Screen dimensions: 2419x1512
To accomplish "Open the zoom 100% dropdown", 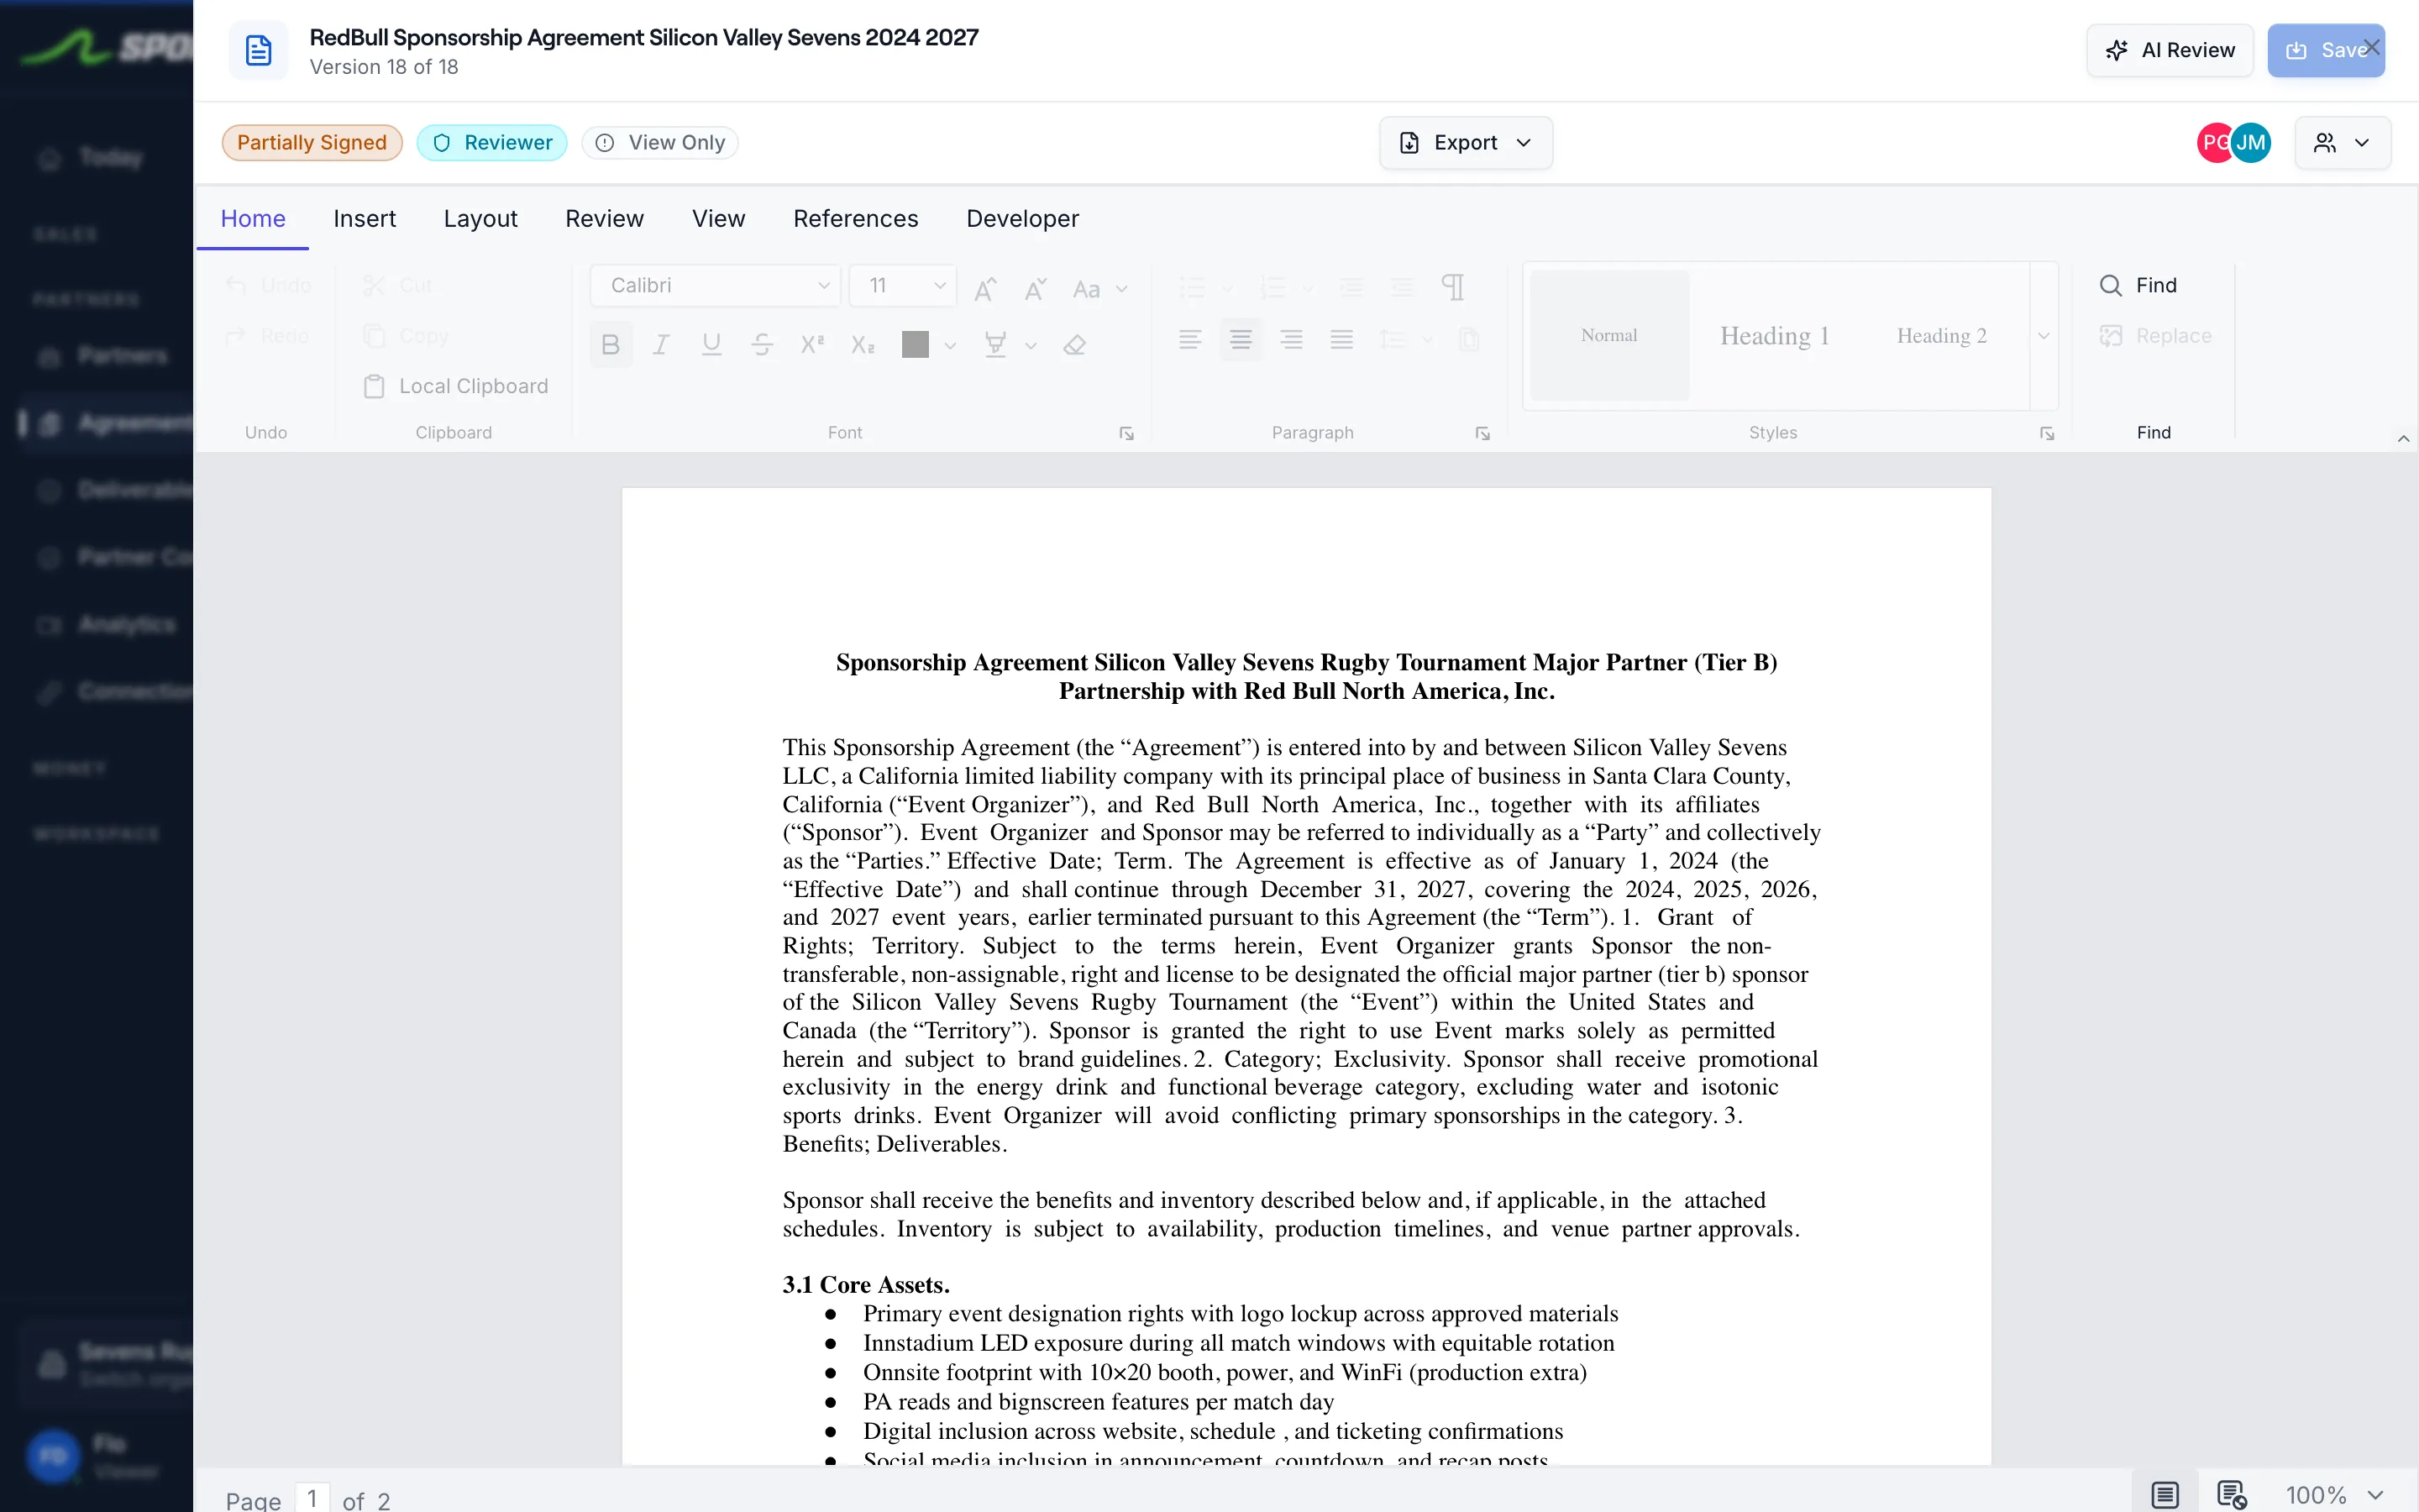I will coord(2336,1494).
